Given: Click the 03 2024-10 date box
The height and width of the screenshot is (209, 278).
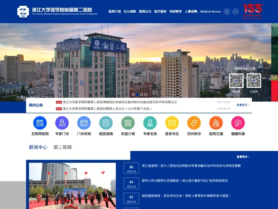Looking at the screenshot, I should [x=131, y=198].
